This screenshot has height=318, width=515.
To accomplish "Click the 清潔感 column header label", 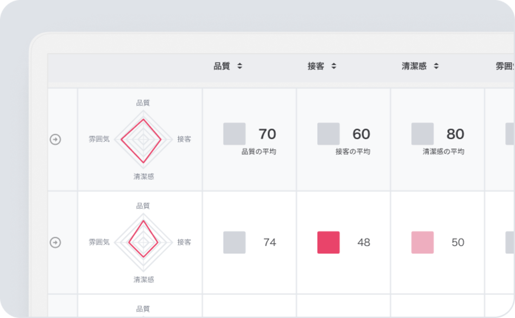I will pyautogui.click(x=414, y=66).
